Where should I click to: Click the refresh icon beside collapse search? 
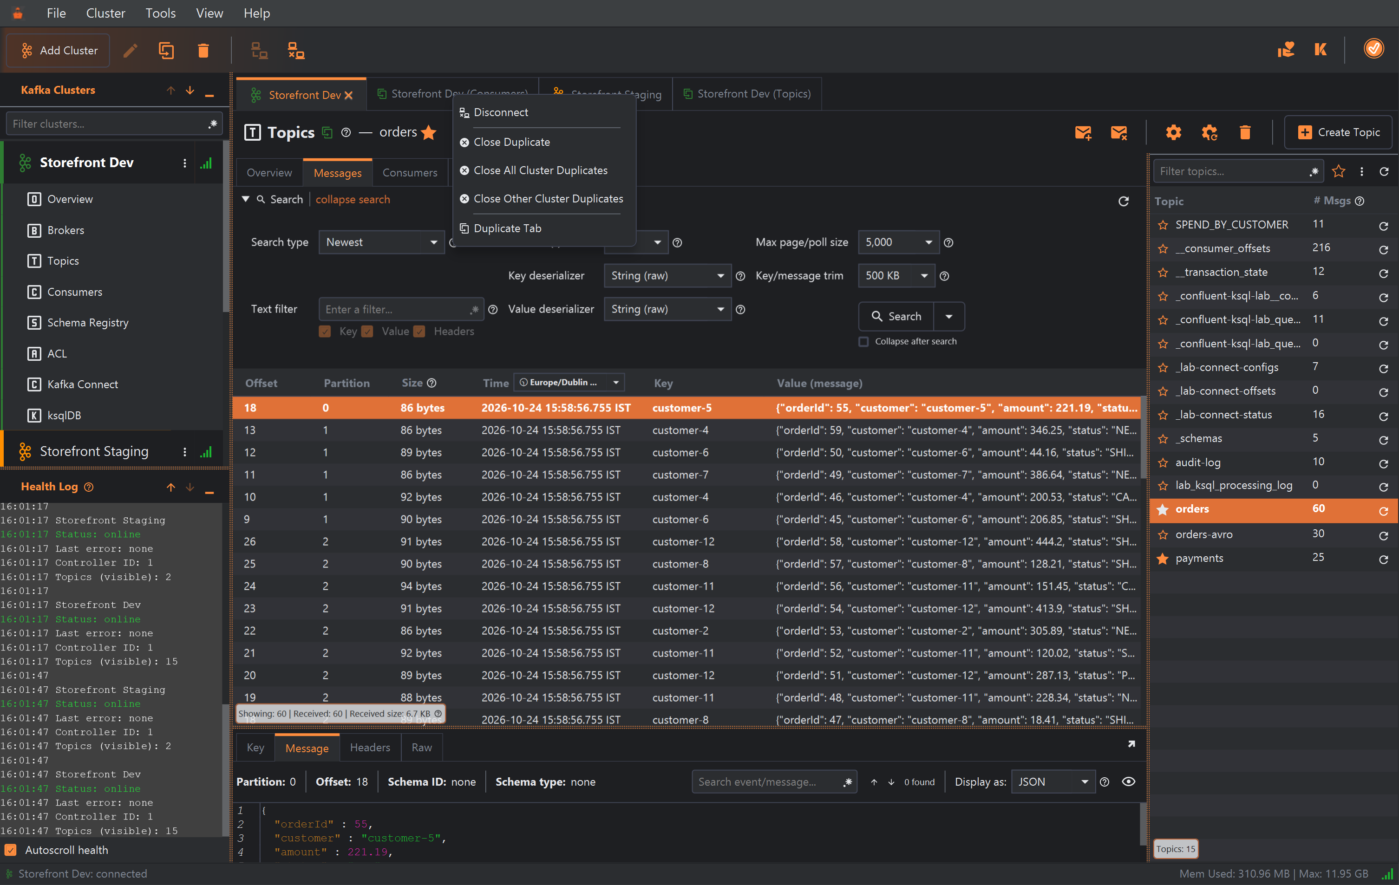pos(1124,201)
